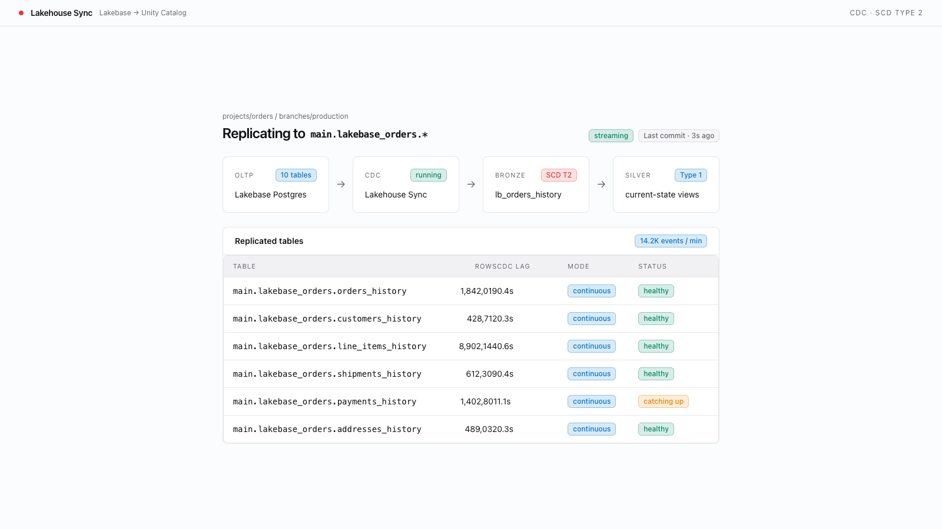The height and width of the screenshot is (529, 942).
Task: Open the projects/orders / branches/production breadcrumb
Action: coord(286,116)
